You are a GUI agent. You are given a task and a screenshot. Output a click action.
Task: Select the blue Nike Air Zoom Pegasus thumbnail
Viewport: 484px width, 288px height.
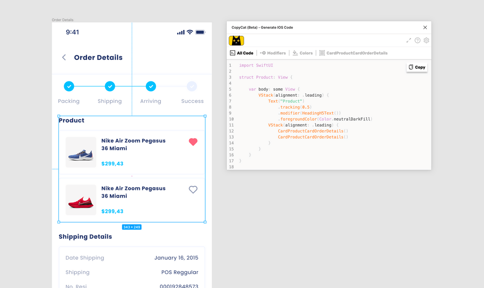[x=81, y=152]
